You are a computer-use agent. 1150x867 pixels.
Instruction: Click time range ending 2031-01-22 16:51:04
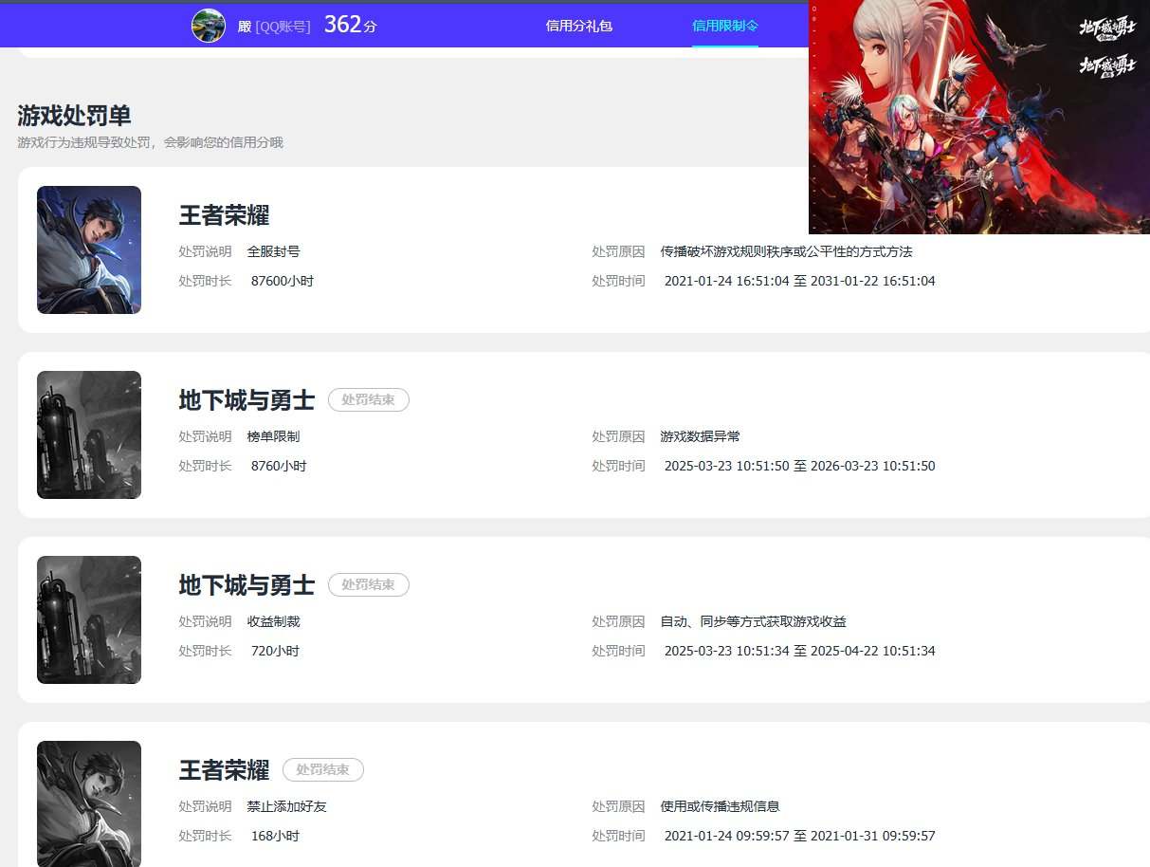click(800, 281)
